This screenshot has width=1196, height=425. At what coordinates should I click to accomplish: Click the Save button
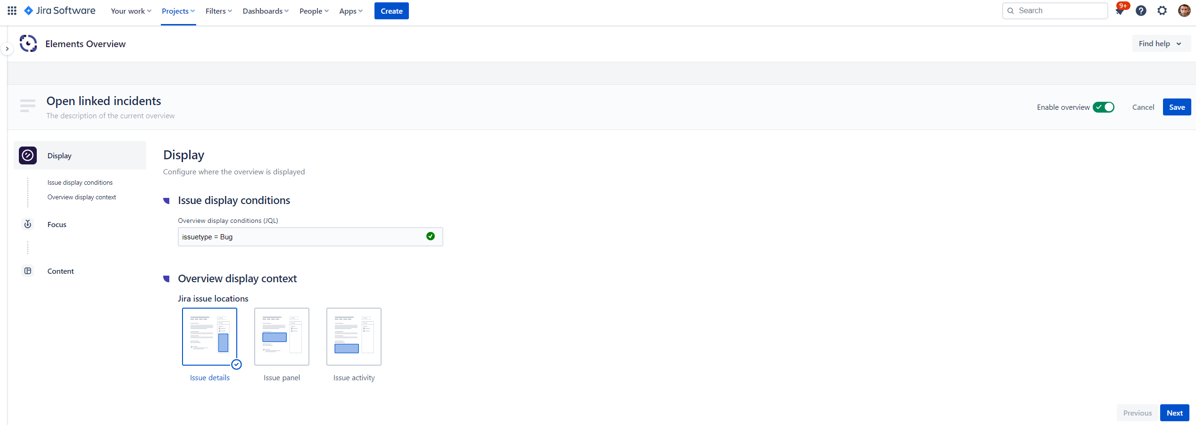click(x=1177, y=107)
